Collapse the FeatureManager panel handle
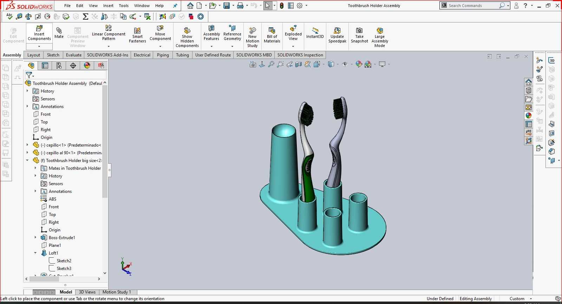 [x=110, y=170]
